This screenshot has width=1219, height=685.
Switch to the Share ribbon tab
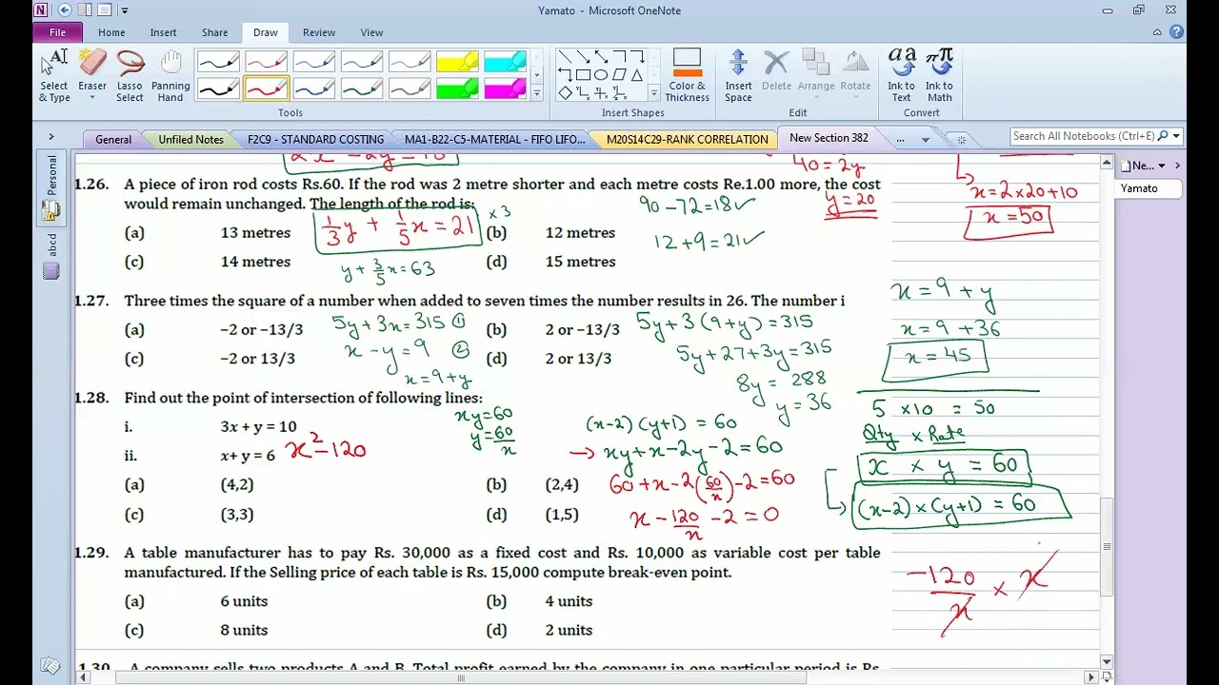(x=214, y=32)
